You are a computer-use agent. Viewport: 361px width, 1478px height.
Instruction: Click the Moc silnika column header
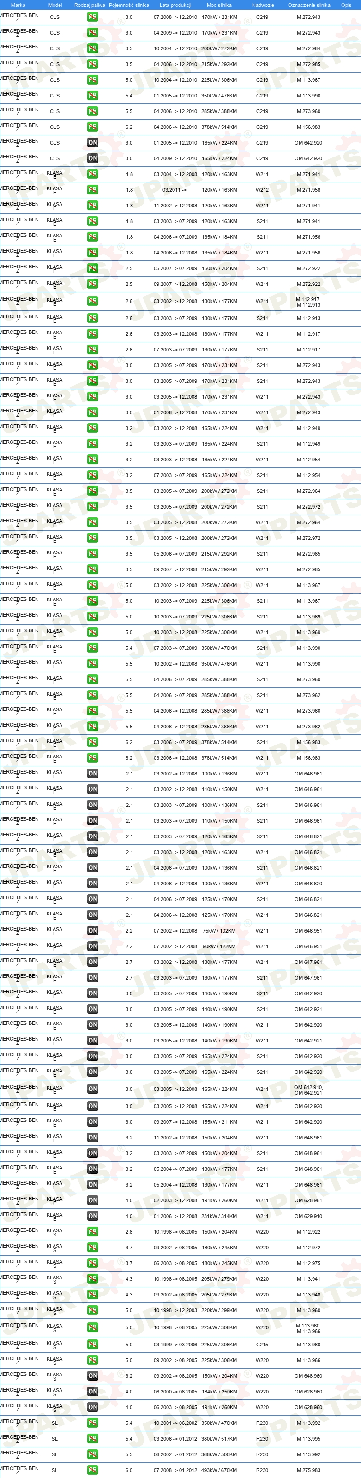219,5
